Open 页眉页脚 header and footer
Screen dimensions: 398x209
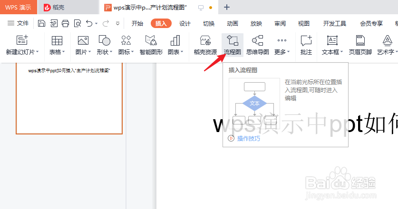coord(360,46)
